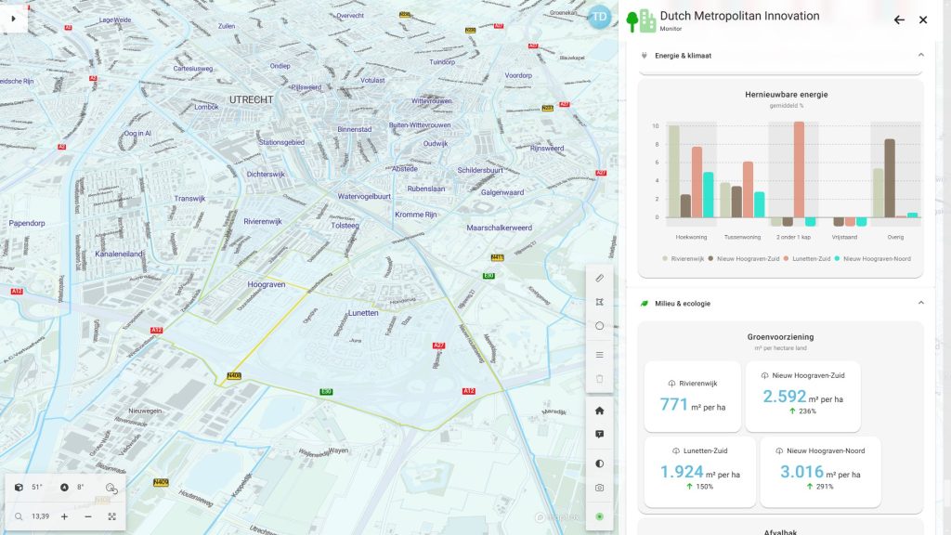Collapse the Energie & klimaat section

921,56
